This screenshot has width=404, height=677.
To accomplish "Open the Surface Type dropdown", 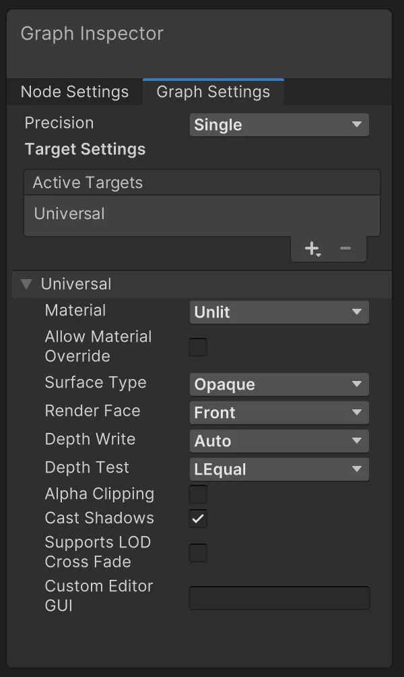I will coord(279,384).
